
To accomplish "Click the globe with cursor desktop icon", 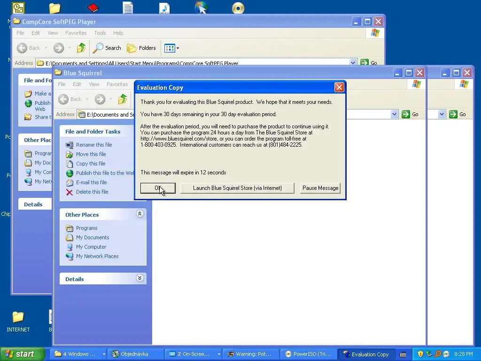I will pos(201,8).
